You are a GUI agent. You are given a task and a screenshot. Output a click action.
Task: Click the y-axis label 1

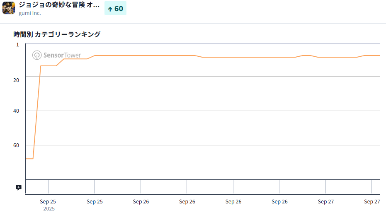point(17,44)
